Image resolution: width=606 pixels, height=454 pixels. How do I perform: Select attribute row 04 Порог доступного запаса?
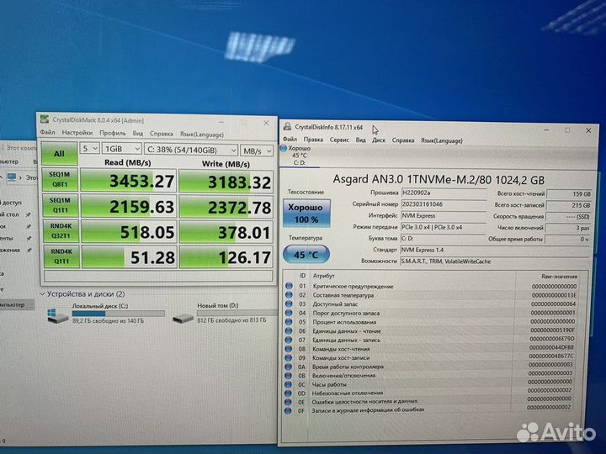point(432,313)
